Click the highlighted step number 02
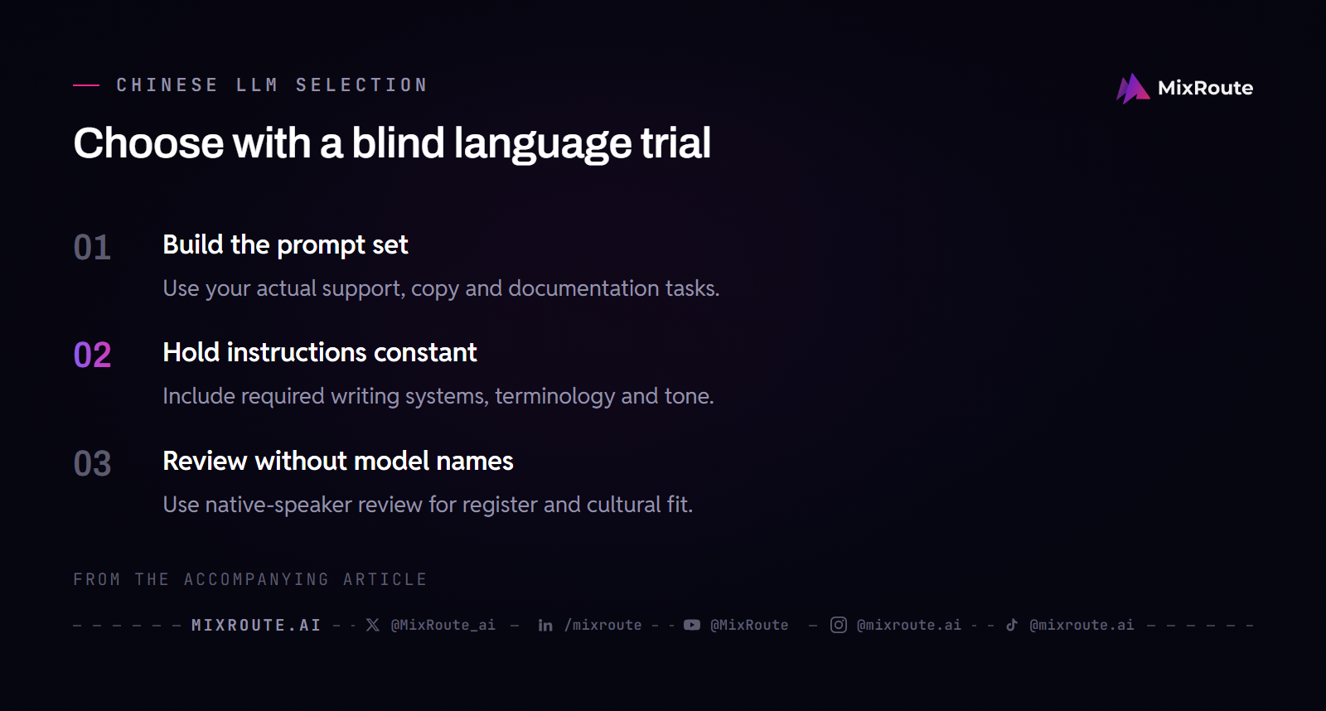 [x=92, y=355]
